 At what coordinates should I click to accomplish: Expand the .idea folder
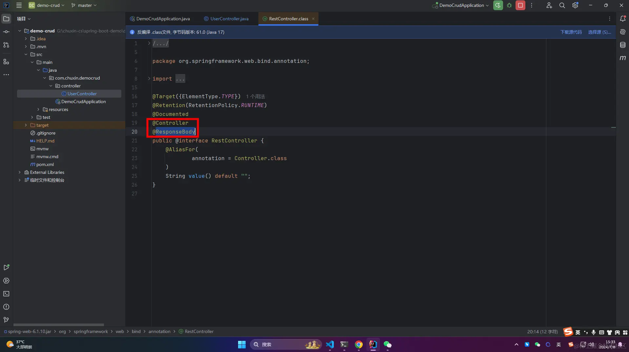(x=26, y=39)
